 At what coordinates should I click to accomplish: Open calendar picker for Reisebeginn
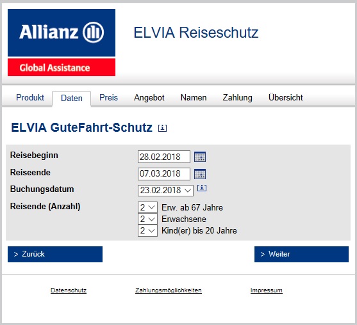point(200,157)
